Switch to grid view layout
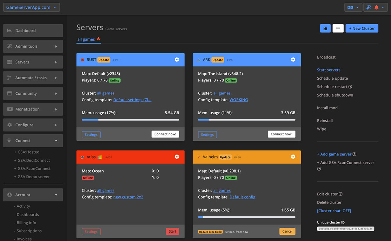 click(x=325, y=28)
